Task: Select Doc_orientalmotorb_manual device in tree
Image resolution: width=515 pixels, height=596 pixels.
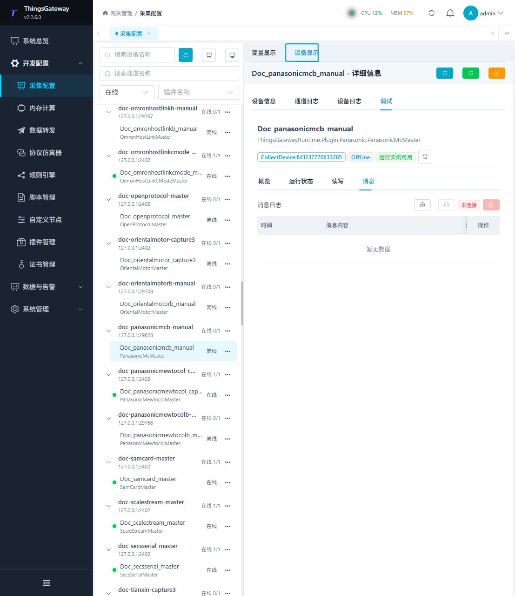Action: (x=174, y=307)
